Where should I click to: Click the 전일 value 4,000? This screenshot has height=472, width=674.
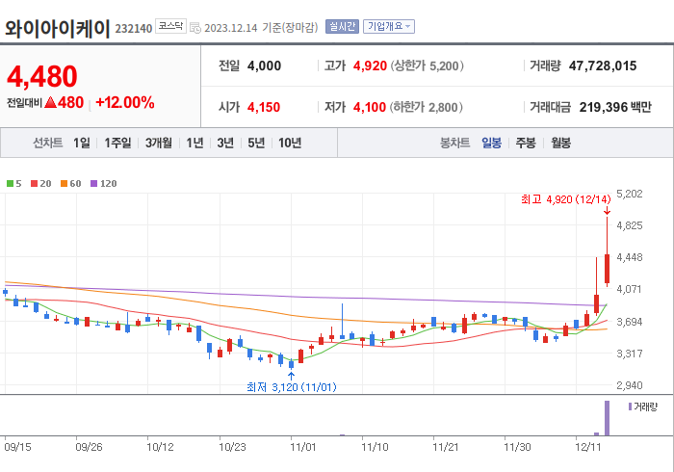[264, 66]
